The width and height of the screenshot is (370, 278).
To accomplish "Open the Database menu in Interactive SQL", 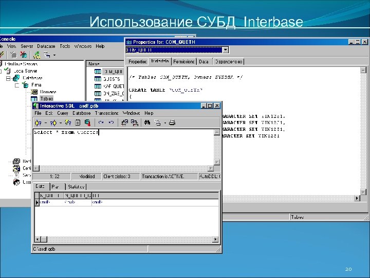I will click(x=81, y=113).
